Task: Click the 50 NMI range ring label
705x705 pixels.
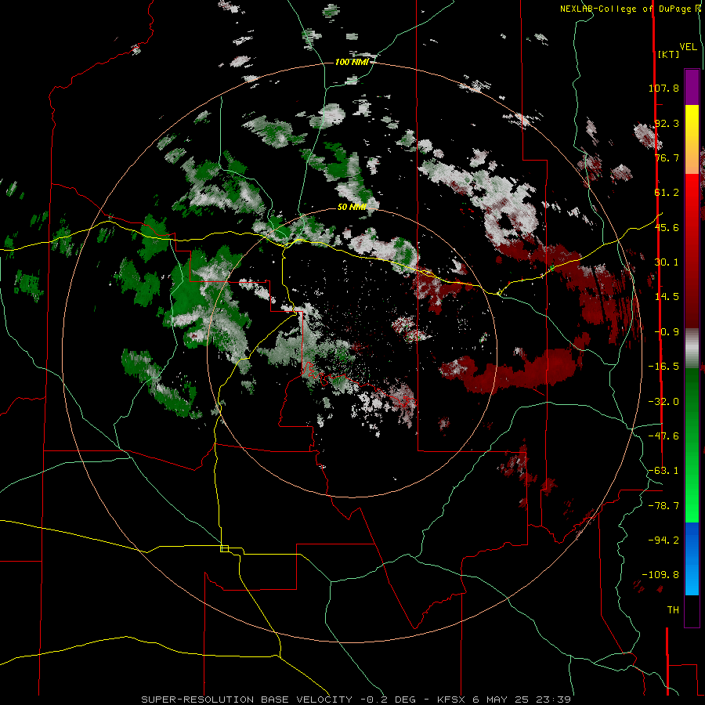Action: [352, 207]
